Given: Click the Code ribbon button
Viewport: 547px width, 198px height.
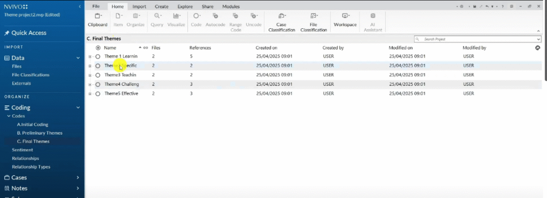Looking at the screenshot, I should coord(196,20).
